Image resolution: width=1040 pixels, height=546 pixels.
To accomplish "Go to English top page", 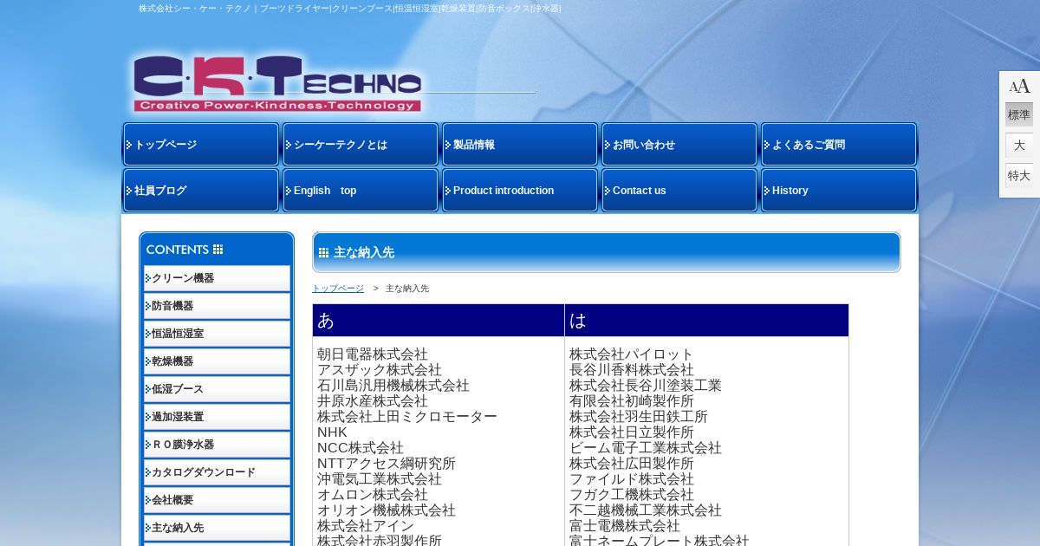I will point(361,191).
